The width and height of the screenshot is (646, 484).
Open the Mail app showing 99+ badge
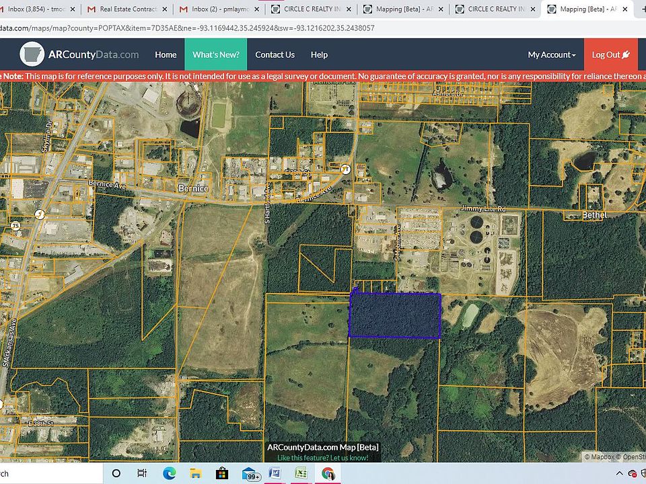251,474
